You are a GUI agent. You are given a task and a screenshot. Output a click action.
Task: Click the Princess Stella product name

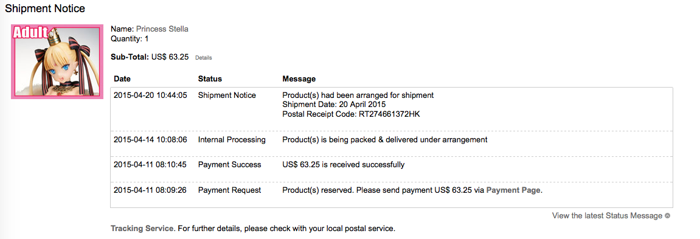(162, 29)
